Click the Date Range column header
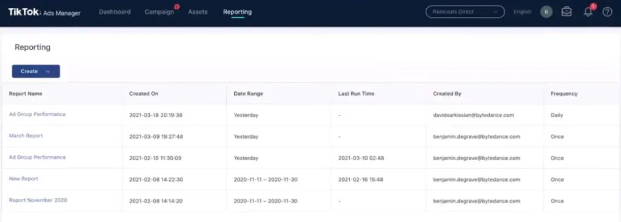This screenshot has width=621, height=222. 248,94
